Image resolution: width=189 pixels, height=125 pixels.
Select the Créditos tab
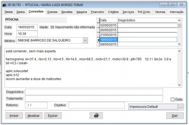click(113, 12)
